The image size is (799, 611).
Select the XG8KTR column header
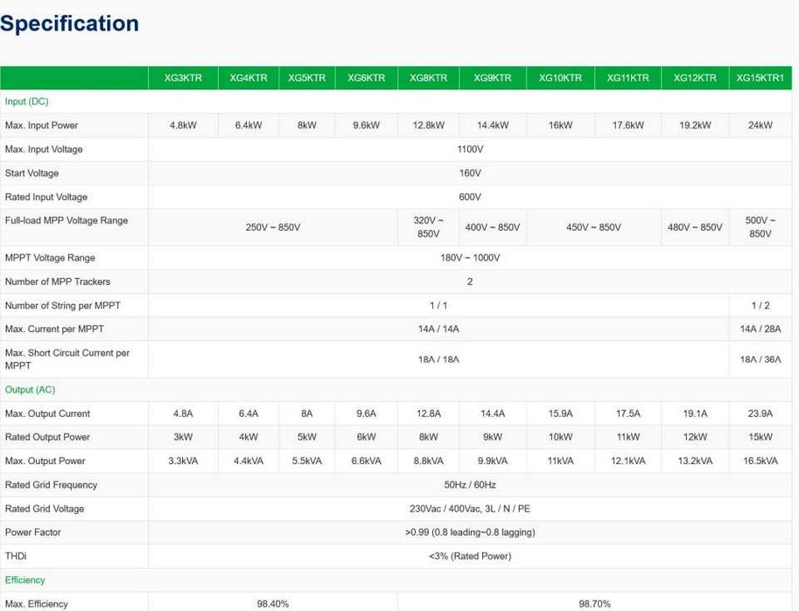[429, 78]
